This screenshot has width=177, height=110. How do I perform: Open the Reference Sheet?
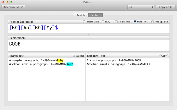(x=13, y=7)
